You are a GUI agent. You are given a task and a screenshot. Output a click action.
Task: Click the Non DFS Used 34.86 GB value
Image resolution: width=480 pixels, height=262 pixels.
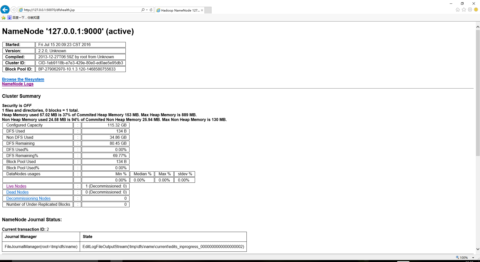pos(105,137)
